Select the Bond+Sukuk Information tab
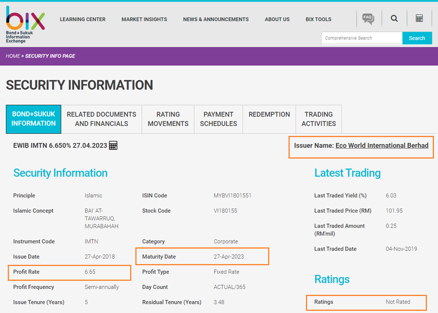 [x=34, y=119]
